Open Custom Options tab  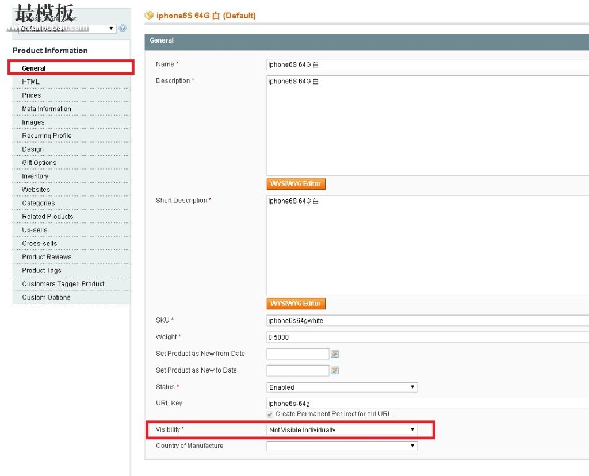pyautogui.click(x=71, y=298)
